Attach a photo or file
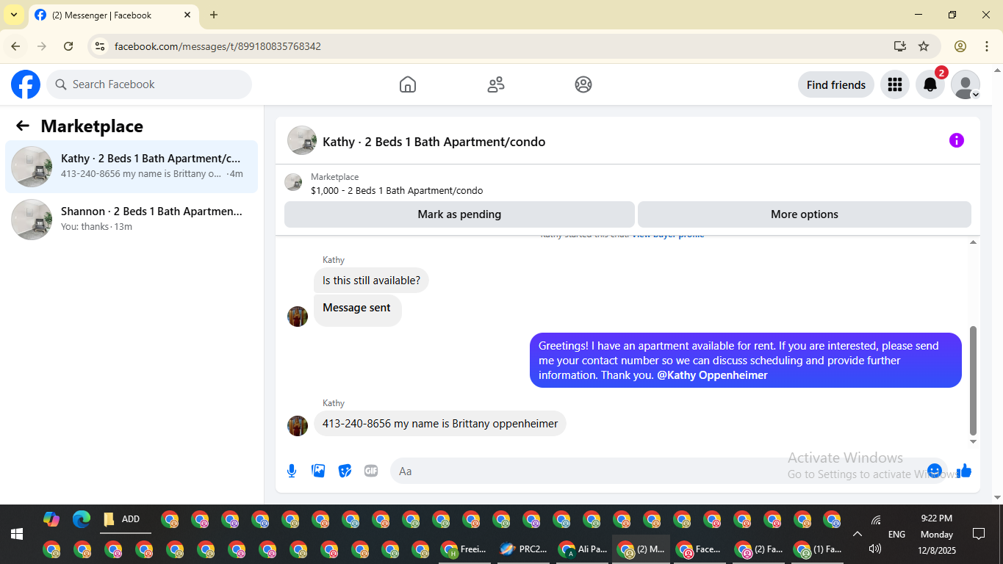 pos(318,471)
